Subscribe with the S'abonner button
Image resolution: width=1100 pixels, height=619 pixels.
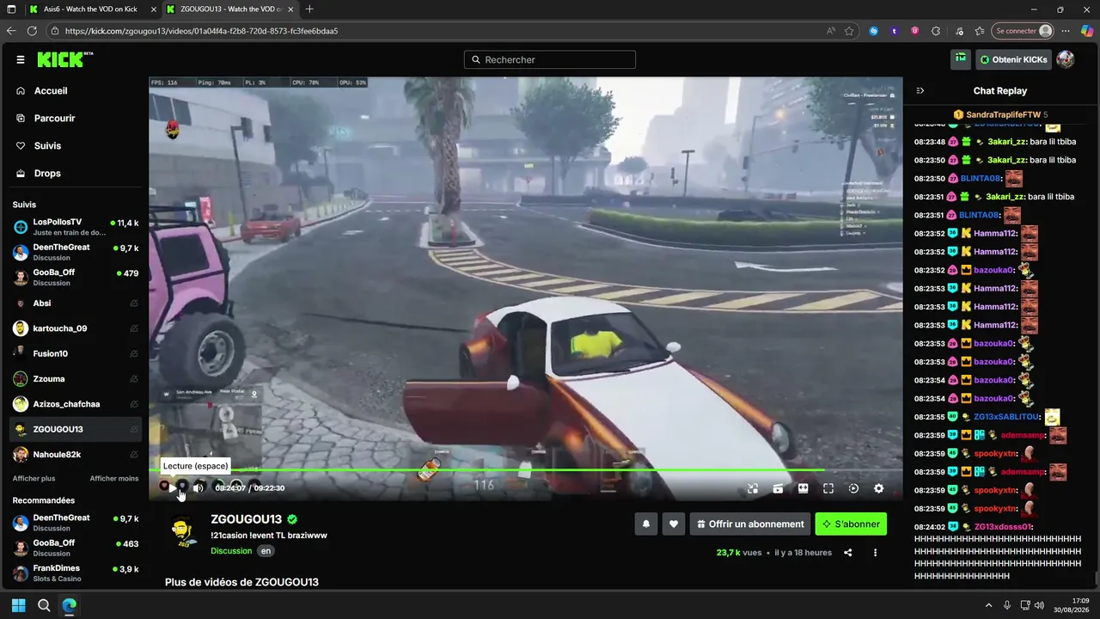point(851,524)
